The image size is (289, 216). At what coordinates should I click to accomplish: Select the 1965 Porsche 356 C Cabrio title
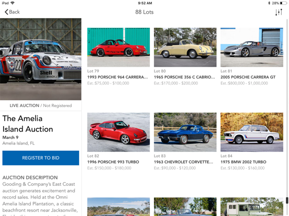184,77
